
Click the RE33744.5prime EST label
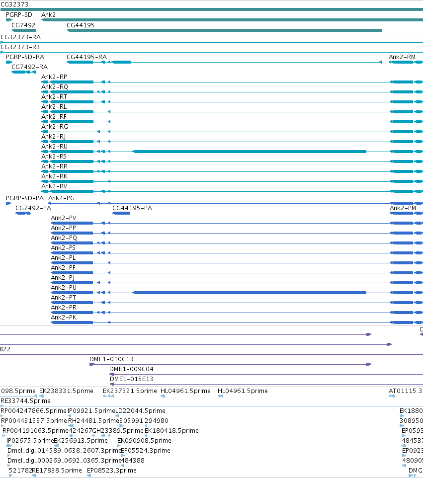coord(26,401)
